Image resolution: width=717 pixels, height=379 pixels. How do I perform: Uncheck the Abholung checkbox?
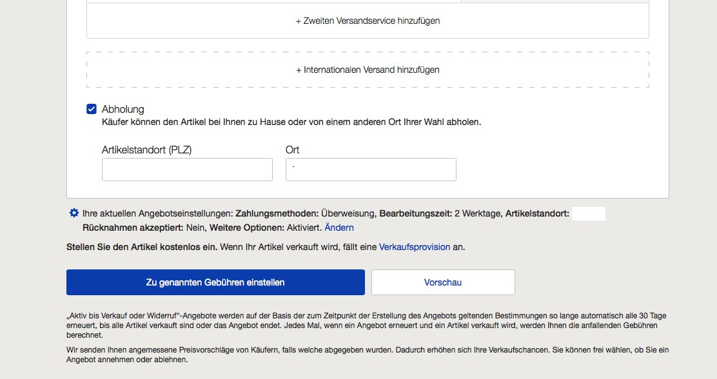(92, 109)
